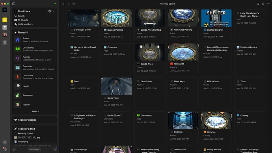Open Recently Edited entry in sidebar widget
Viewport: 272px width, 153px height.
click(x=25, y=133)
